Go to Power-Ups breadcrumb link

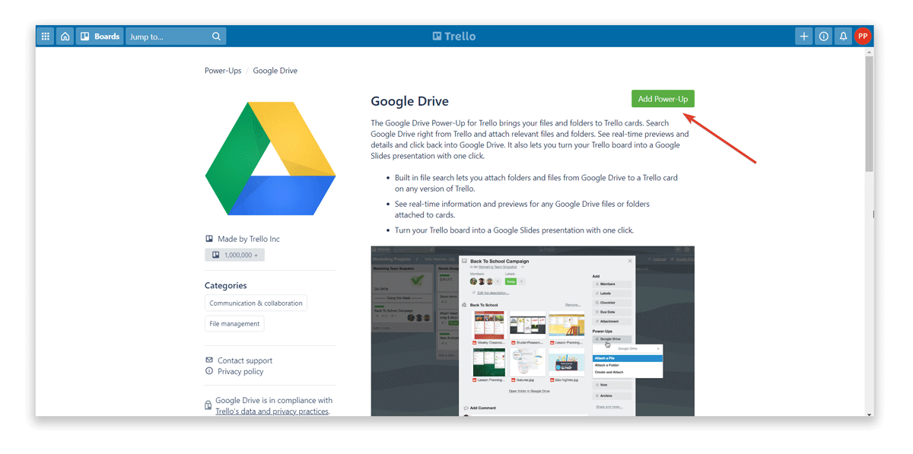coord(223,71)
